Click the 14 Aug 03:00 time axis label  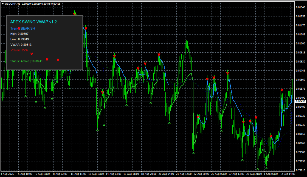pyautogui.click(x=114, y=174)
